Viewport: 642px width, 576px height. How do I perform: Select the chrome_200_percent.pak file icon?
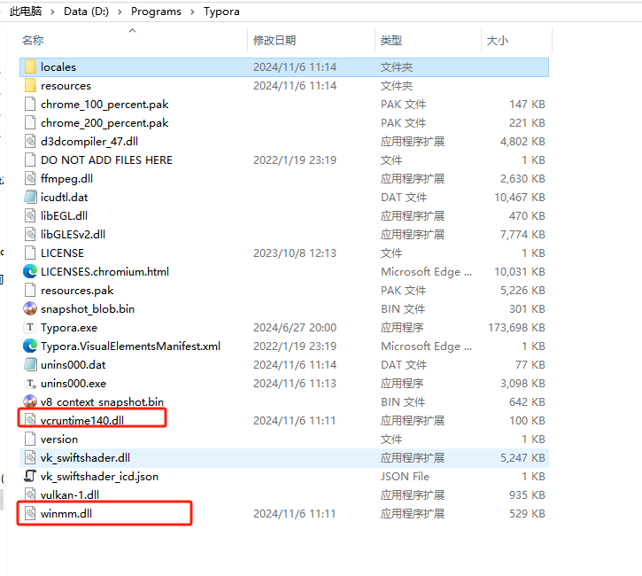tap(30, 123)
